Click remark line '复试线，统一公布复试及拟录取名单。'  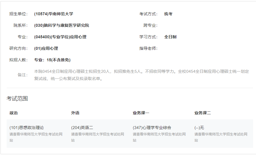tap(68, 78)
